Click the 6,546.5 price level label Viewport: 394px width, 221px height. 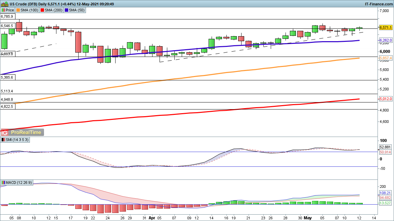[x=7, y=26]
